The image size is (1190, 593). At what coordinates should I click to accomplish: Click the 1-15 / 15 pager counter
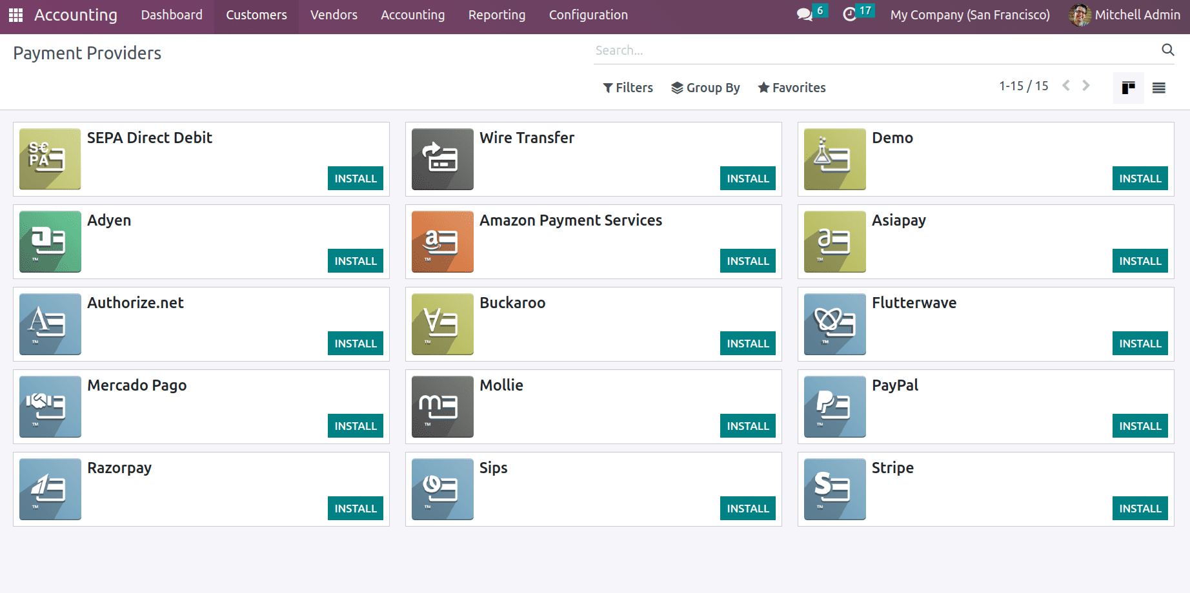coord(1024,86)
